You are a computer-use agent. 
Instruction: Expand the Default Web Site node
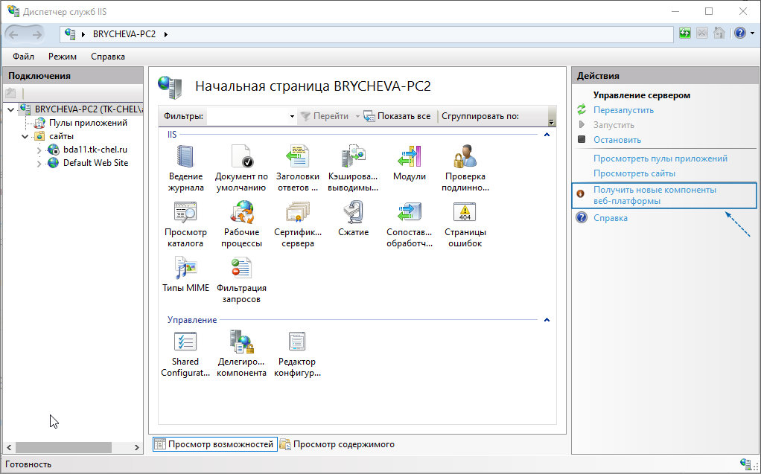click(39, 164)
